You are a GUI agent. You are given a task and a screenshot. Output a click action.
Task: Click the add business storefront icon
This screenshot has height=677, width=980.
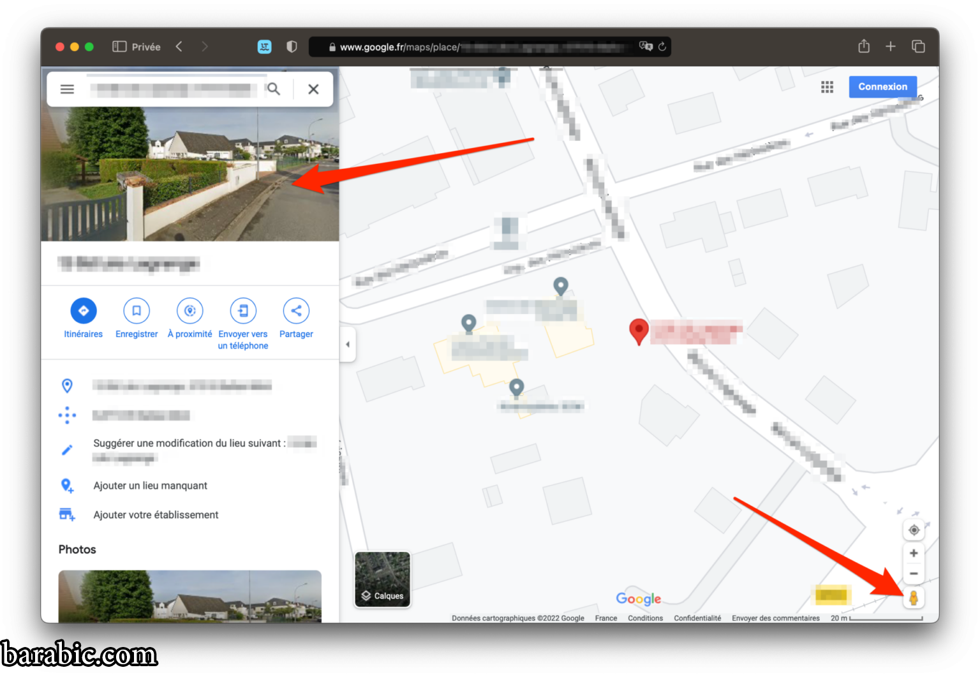click(x=67, y=514)
